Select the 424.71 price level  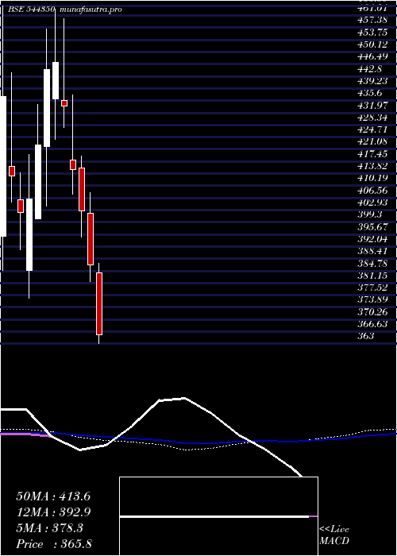click(x=372, y=129)
